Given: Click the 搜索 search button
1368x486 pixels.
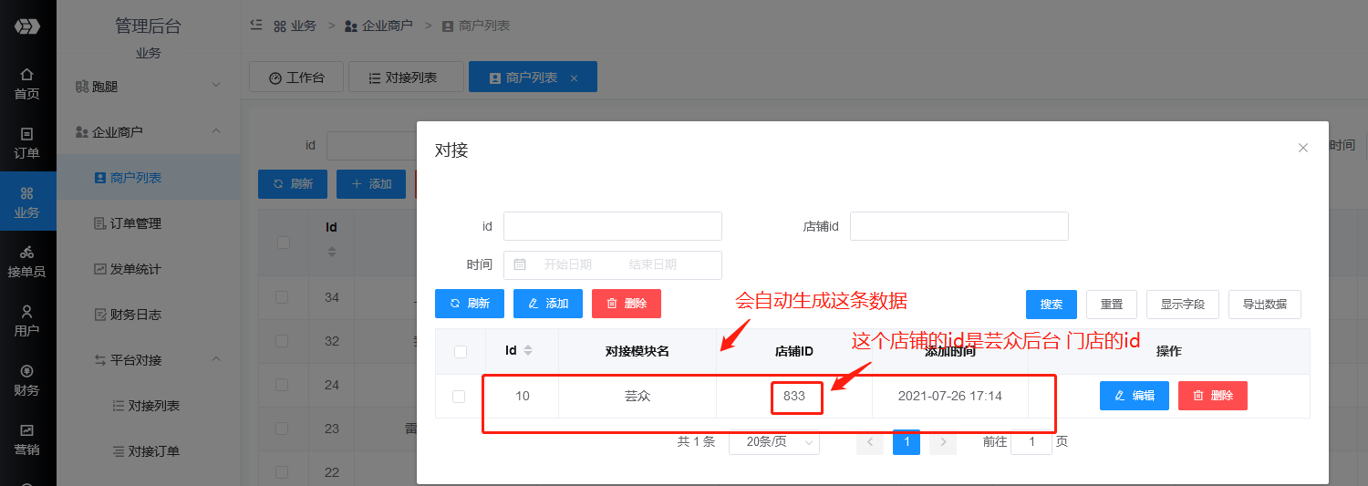Looking at the screenshot, I should 1052,304.
